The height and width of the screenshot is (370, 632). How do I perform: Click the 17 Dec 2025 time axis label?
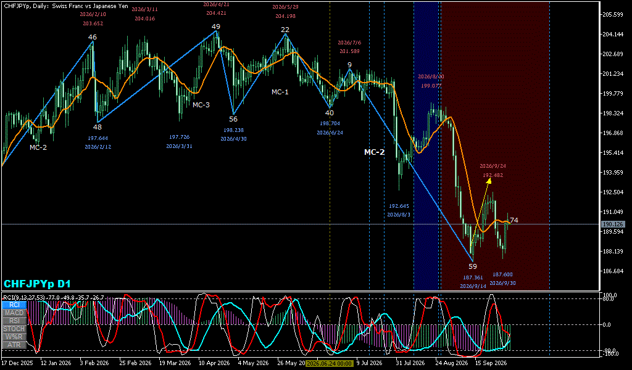[17, 363]
